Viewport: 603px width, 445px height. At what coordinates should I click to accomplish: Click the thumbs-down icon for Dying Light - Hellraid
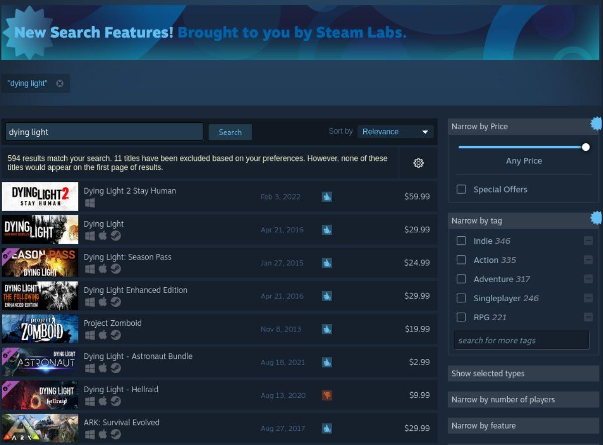point(327,395)
